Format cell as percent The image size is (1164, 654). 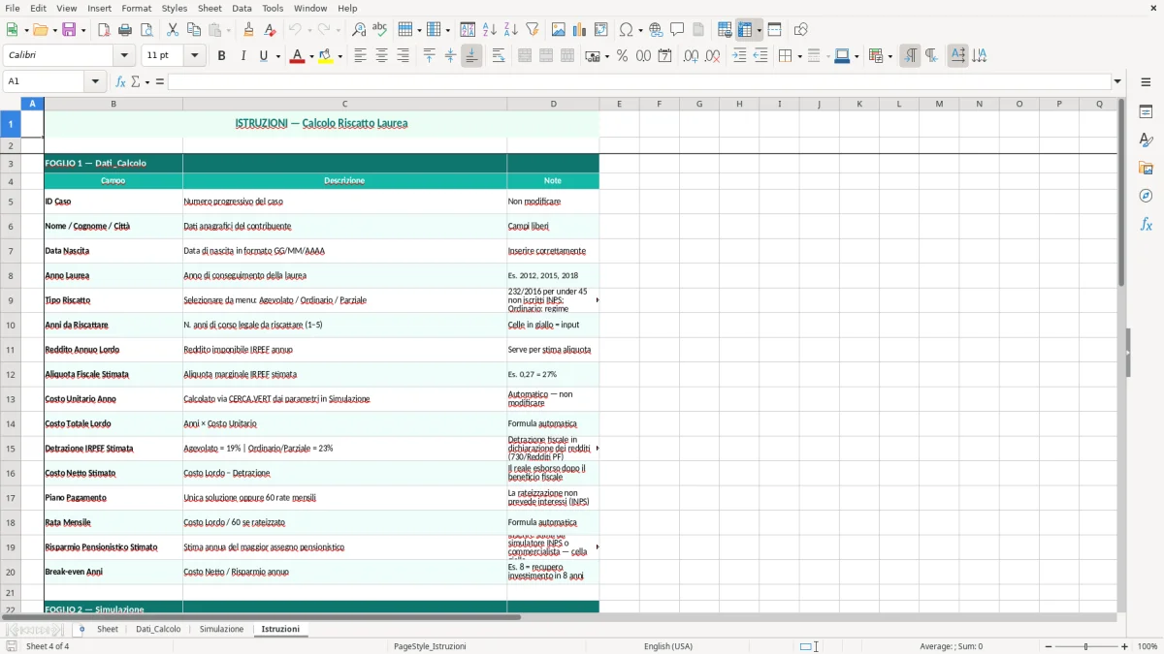[x=623, y=56]
